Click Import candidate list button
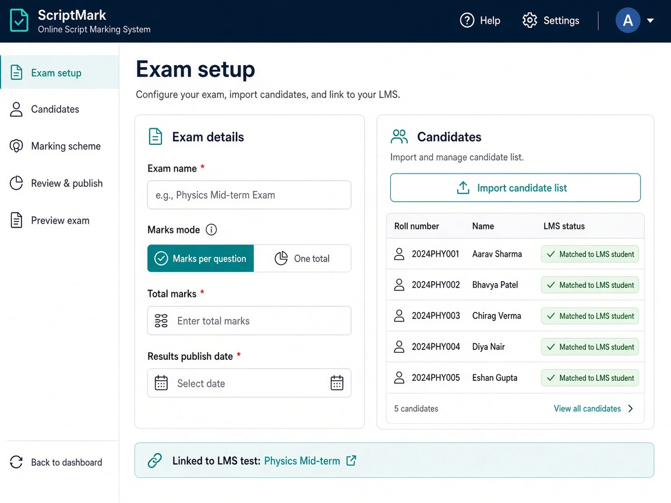671x503 pixels. [515, 188]
